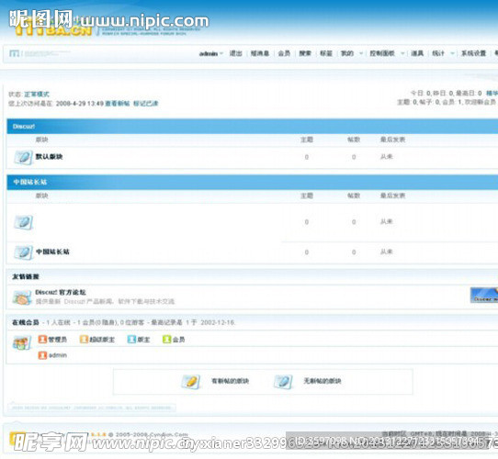Expand the 统计 dropdown arrow
The height and width of the screenshot is (459, 498).
452,53
